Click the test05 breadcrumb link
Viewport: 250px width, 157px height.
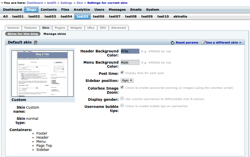click(51, 3)
